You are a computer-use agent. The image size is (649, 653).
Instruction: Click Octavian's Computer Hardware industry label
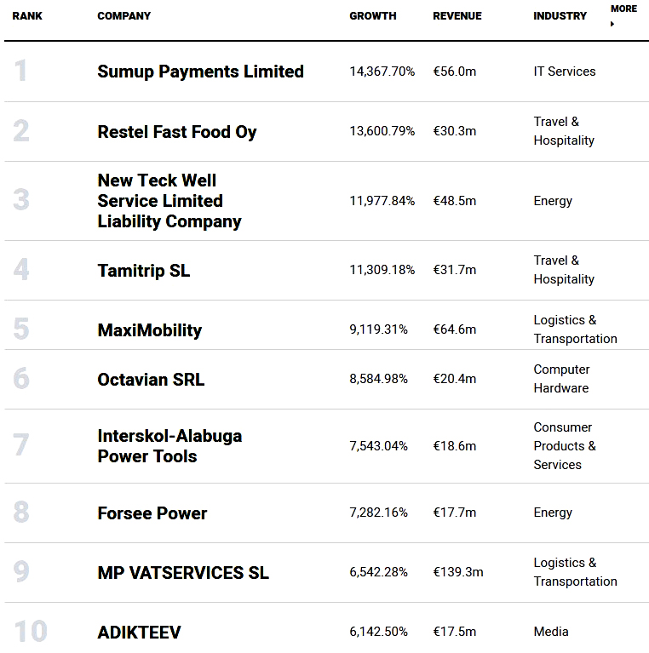[560, 379]
